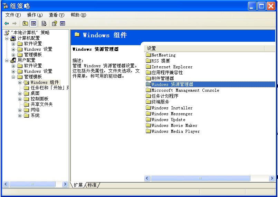
Task: Click the Windows Media Player folder icon
Action: [148, 131]
